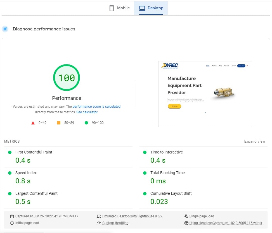Select the Desktop tab
The height and width of the screenshot is (233, 272).
[151, 8]
